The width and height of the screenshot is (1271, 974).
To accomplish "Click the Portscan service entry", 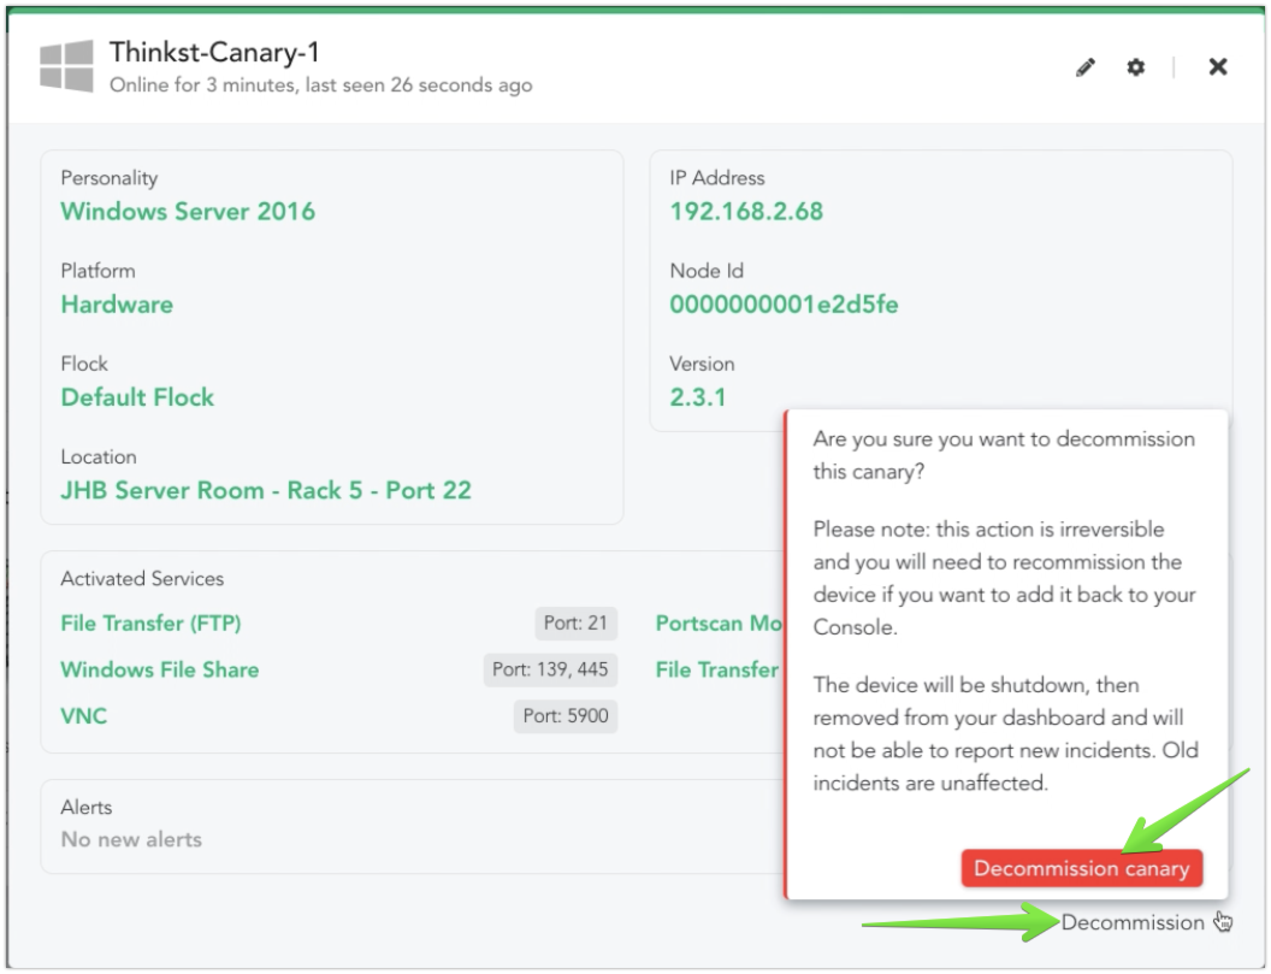I will click(x=719, y=623).
